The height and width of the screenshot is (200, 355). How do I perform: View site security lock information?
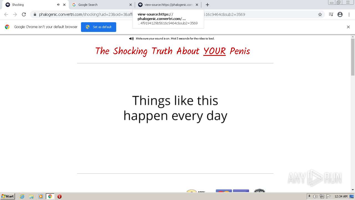point(35,14)
